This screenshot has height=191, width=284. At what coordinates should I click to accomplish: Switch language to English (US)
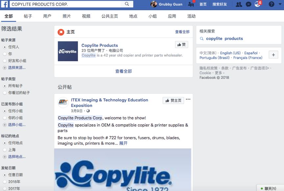pos(230,53)
